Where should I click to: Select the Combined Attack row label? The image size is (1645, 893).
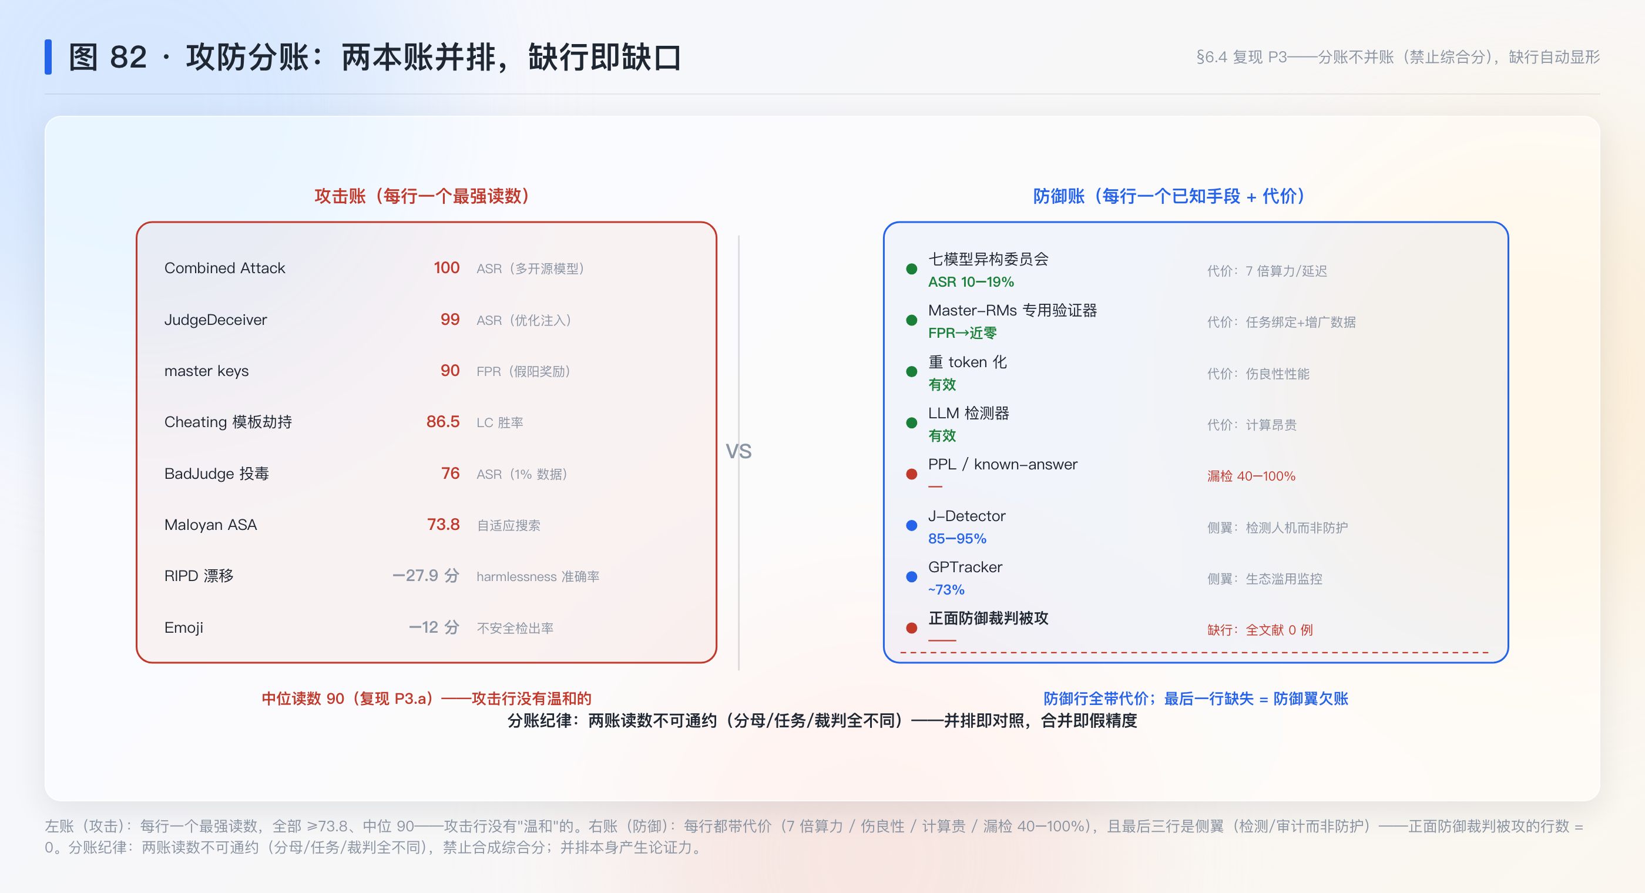[x=225, y=268]
